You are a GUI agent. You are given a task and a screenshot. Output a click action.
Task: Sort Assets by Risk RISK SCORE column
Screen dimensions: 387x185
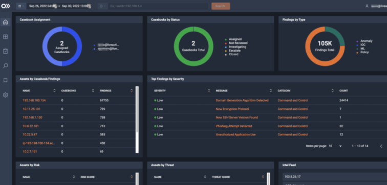[132, 177]
